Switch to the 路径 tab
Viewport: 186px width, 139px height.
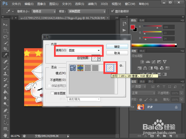pyautogui.click(x=151, y=81)
